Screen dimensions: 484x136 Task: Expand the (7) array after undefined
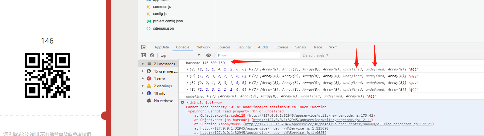[208, 96]
